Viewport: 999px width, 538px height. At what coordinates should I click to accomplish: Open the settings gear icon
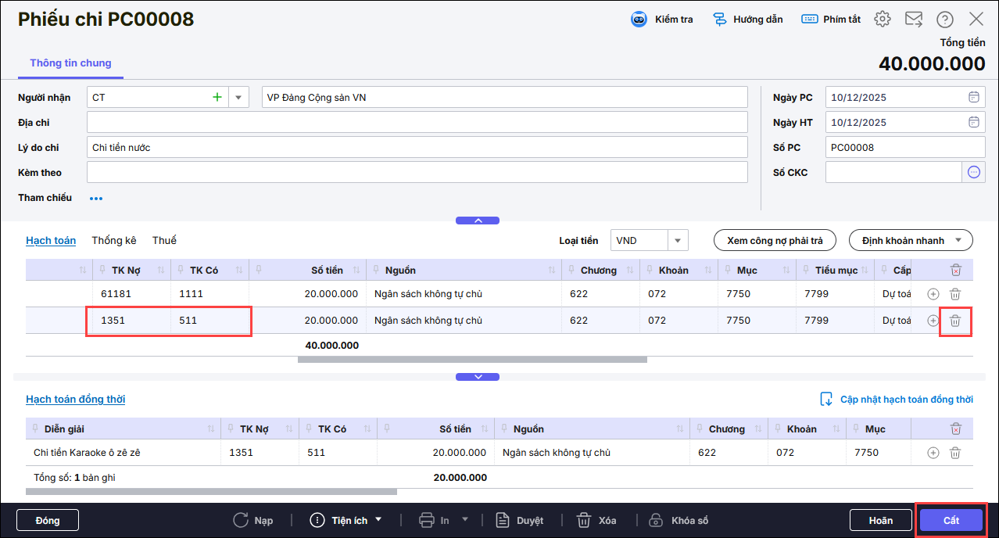[x=883, y=20]
